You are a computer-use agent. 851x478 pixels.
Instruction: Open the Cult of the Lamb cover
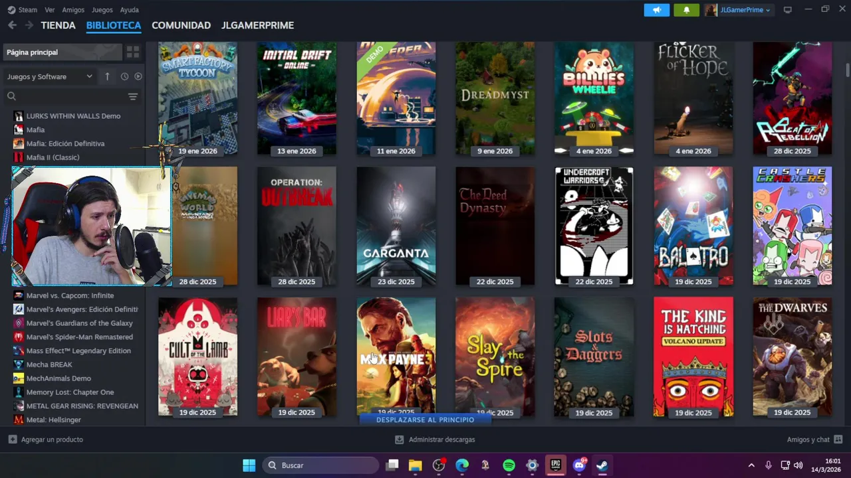(x=197, y=357)
